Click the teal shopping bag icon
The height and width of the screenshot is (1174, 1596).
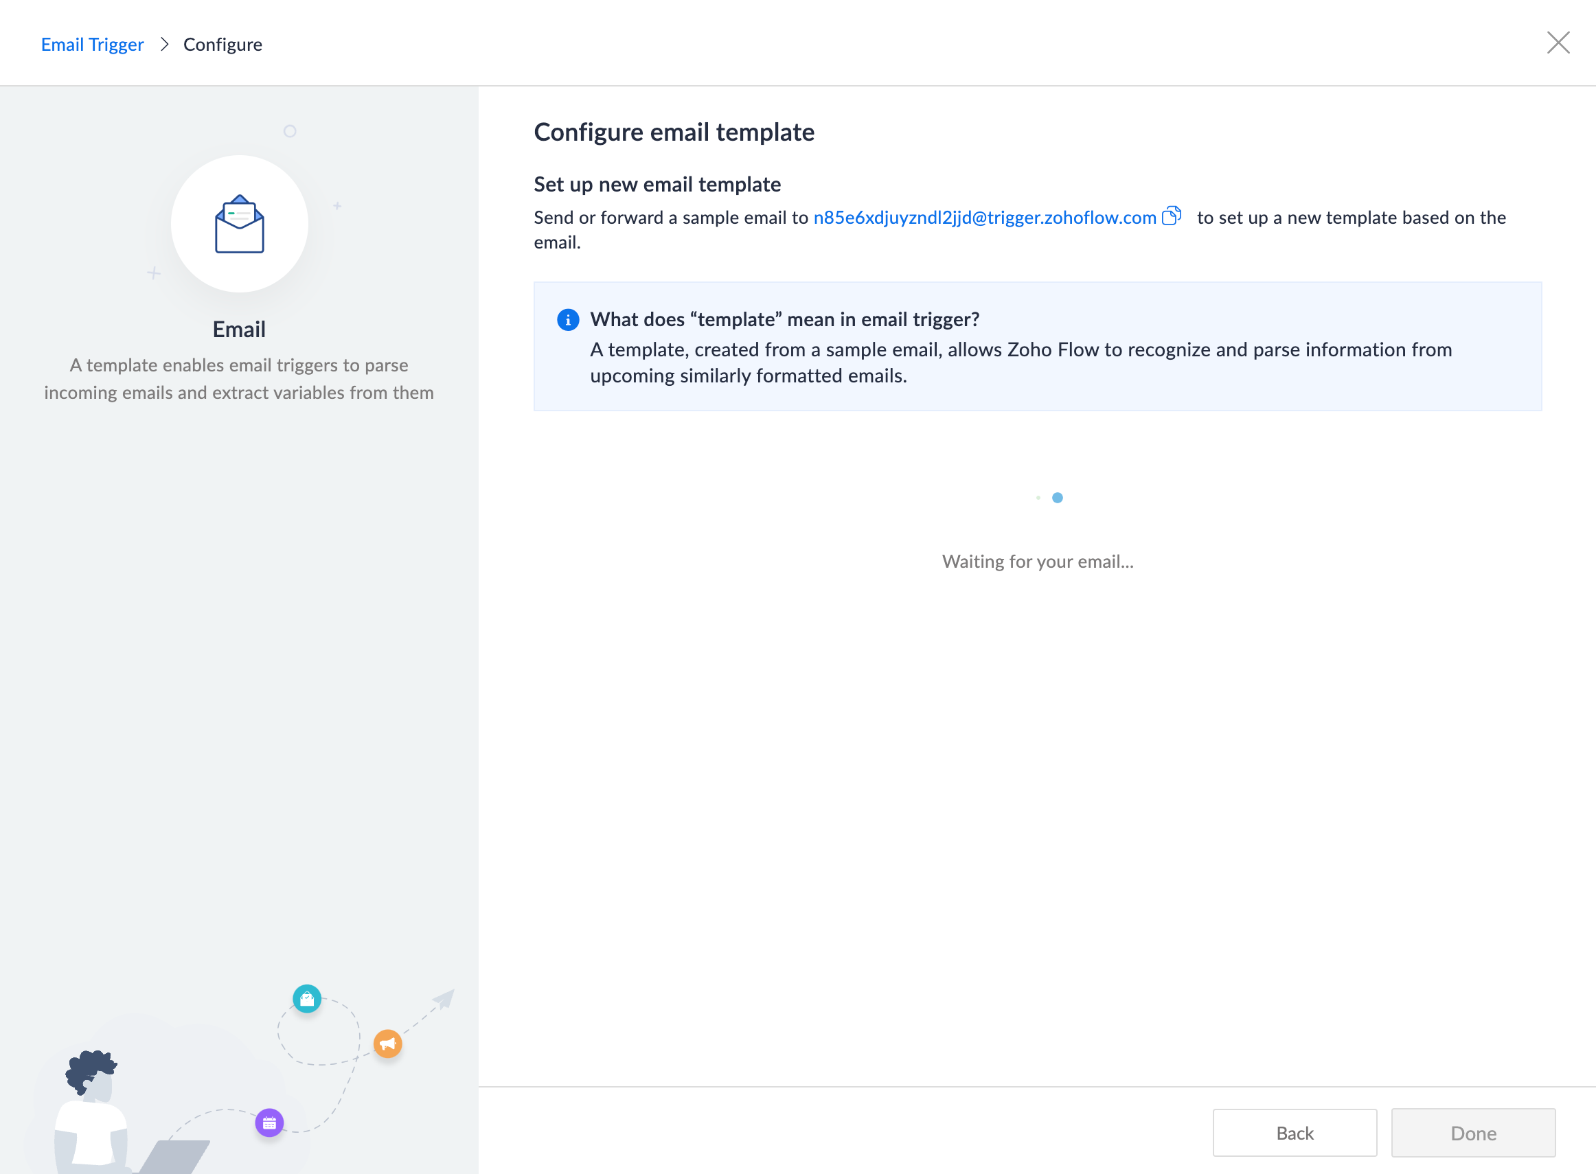click(x=307, y=998)
